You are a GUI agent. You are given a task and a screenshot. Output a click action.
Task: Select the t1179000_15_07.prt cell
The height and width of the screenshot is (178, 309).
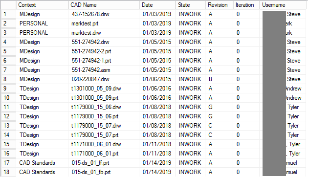click(104, 135)
